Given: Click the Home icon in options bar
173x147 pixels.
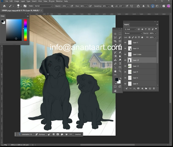Looking at the screenshot, I should [4, 6].
